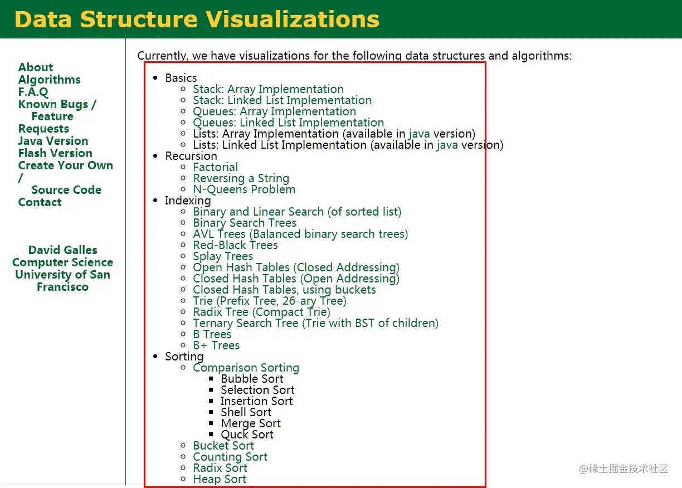
Task: Open the Heap Sort link
Action: 220,479
